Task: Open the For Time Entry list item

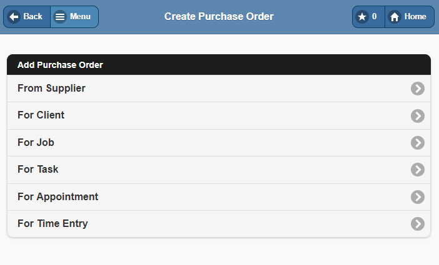Action: (x=53, y=224)
